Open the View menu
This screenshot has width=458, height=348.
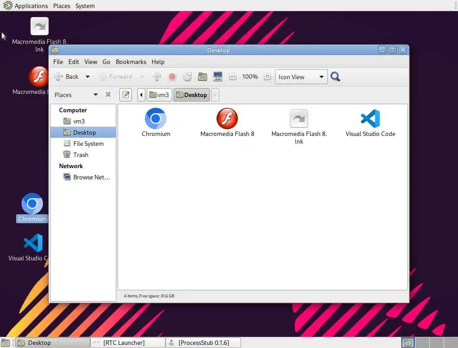click(91, 62)
